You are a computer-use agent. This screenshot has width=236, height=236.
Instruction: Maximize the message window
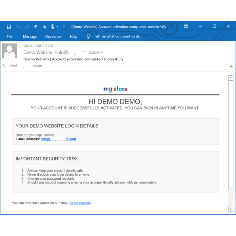click(214, 26)
